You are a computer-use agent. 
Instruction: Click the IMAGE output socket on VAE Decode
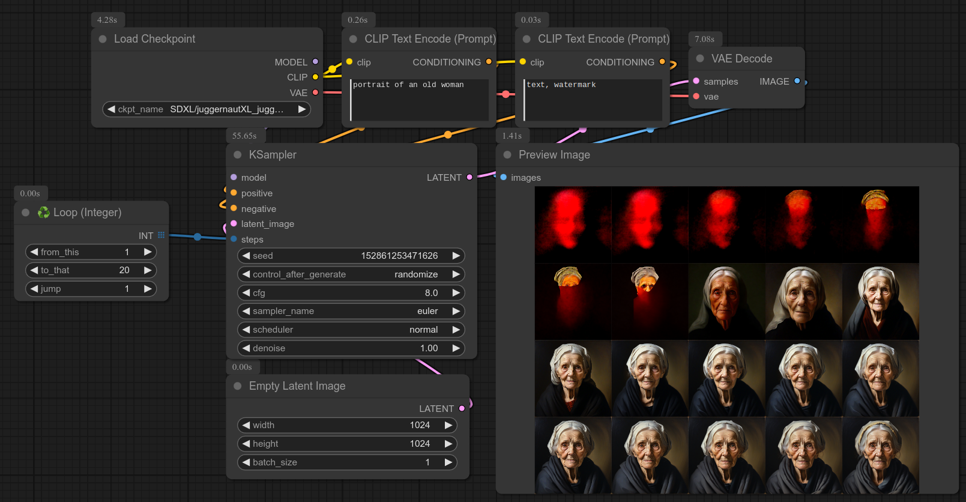click(797, 81)
